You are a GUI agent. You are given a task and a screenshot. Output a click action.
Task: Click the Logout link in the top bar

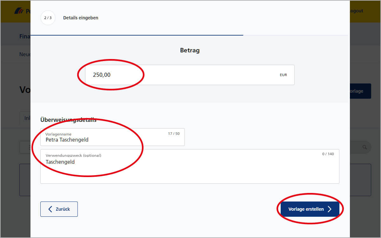[356, 11]
